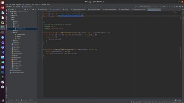Screen dimensions: 184x103
Task: Click the UTF-8 encoding in status bar
Action: coord(156,102)
